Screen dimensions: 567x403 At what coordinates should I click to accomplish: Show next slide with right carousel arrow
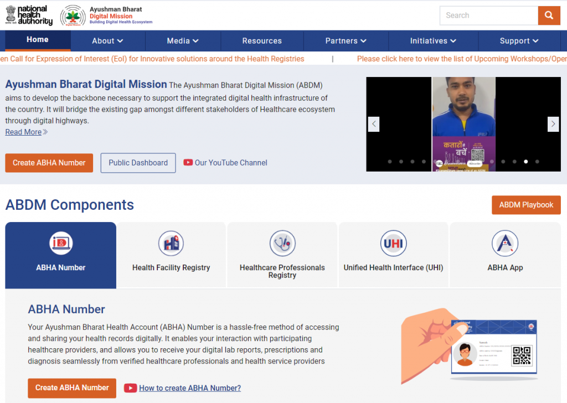tap(553, 124)
